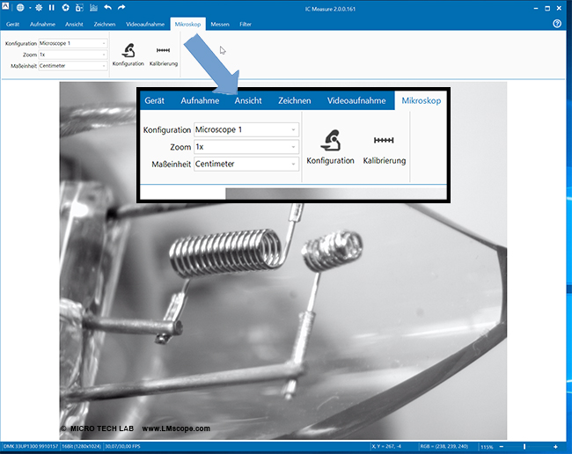Click zoom in plus in status bar
The width and height of the screenshot is (572, 454).
click(555, 447)
